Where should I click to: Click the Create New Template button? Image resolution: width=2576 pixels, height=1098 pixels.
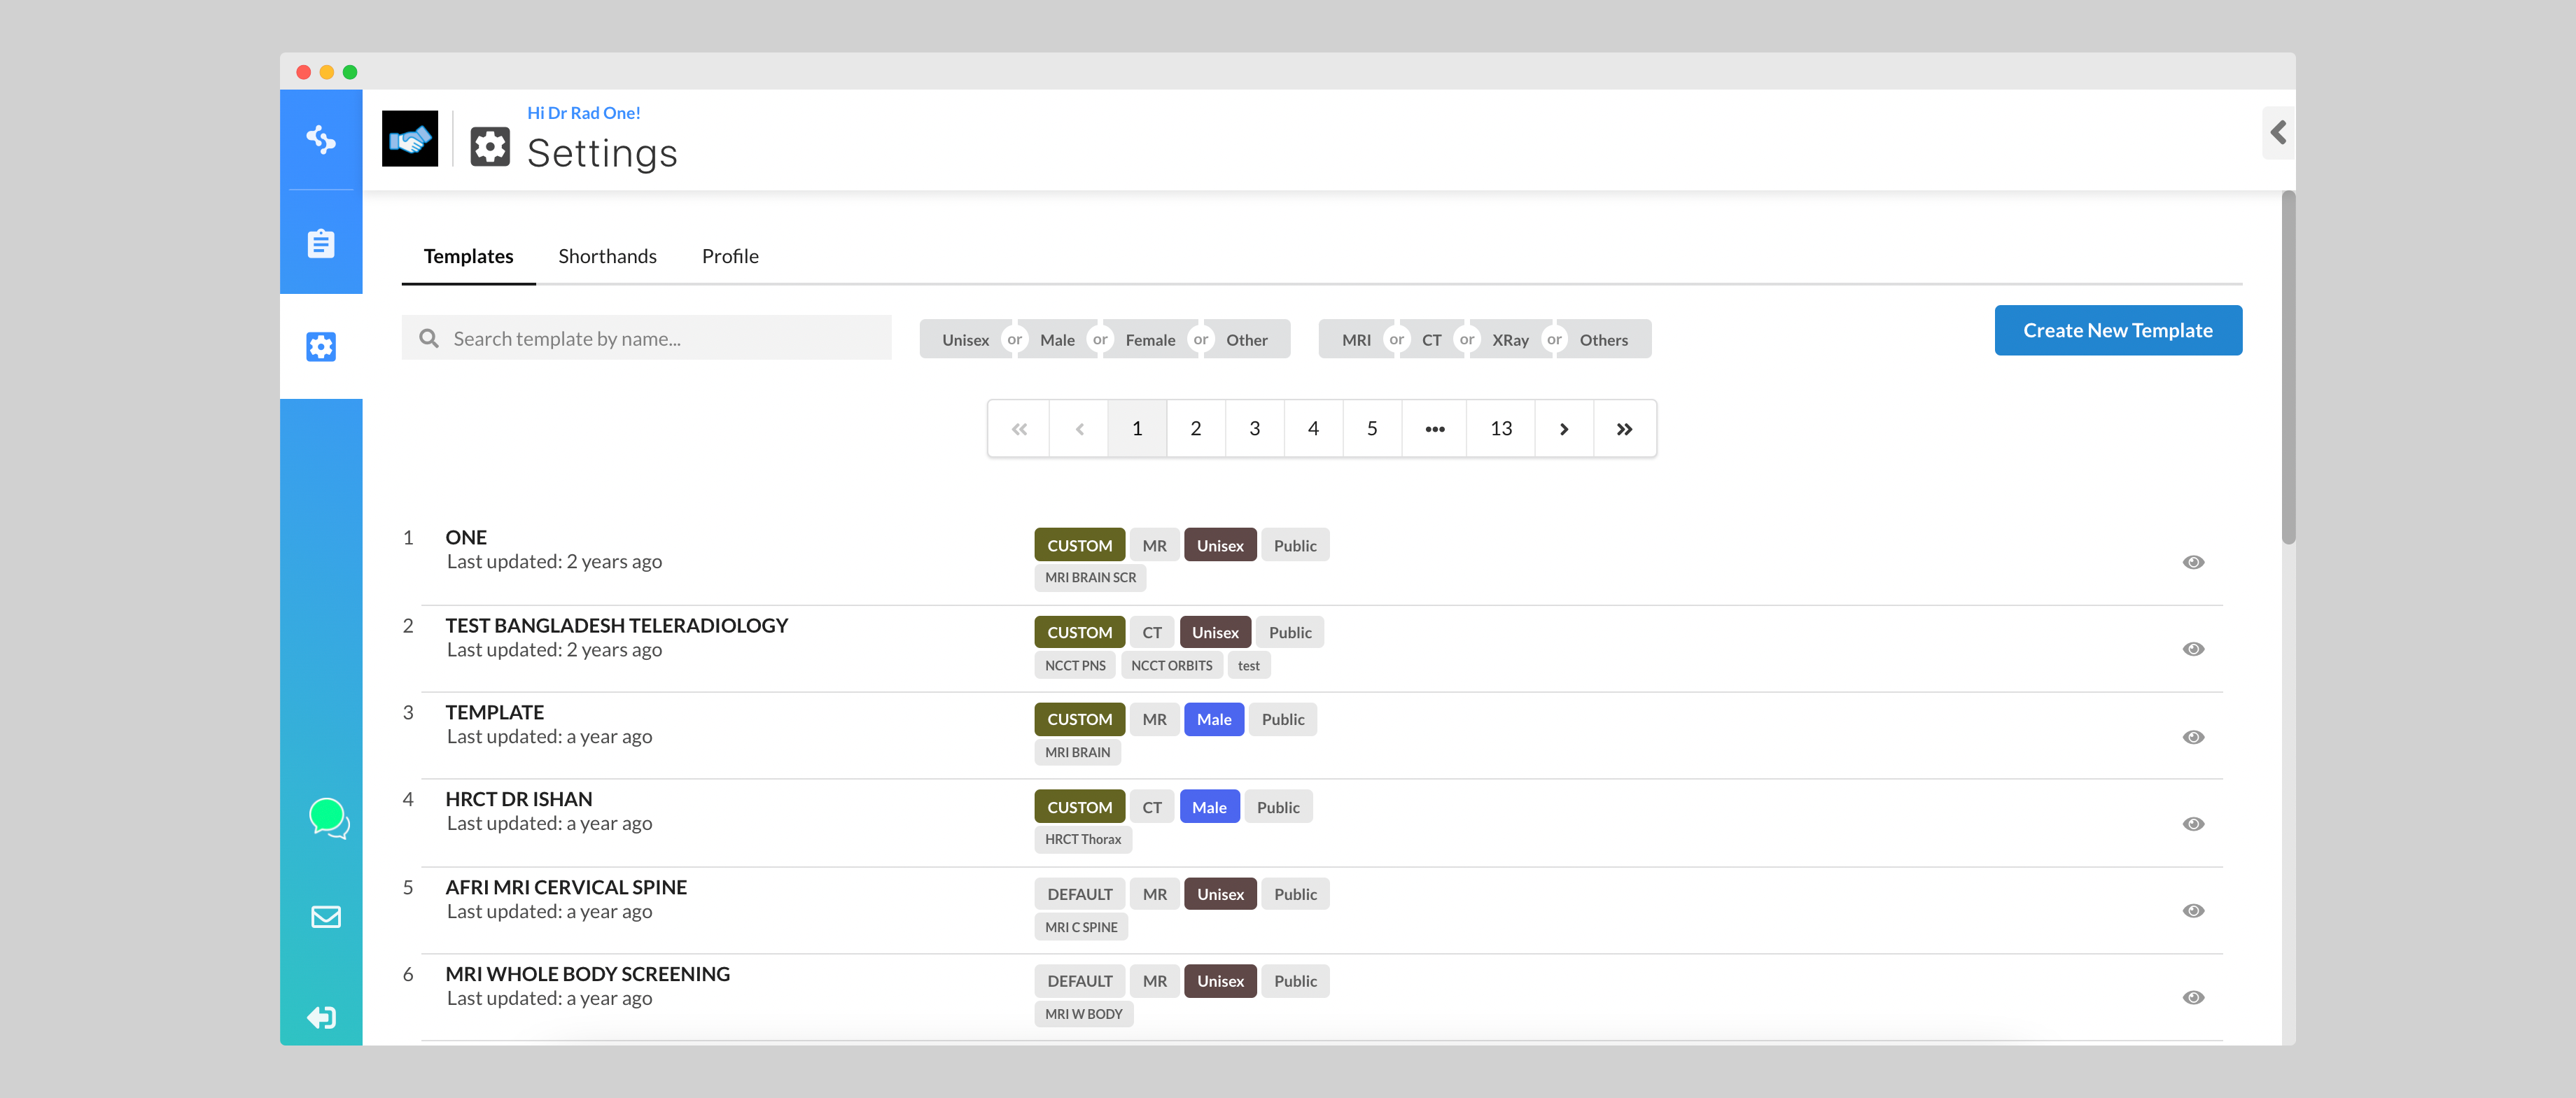pyautogui.click(x=2117, y=330)
